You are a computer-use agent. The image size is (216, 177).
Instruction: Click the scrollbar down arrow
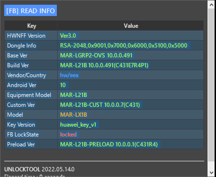(211, 173)
